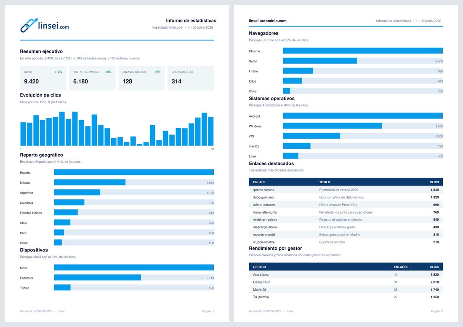Click the Ana López row name
463x327 pixels.
click(261, 275)
